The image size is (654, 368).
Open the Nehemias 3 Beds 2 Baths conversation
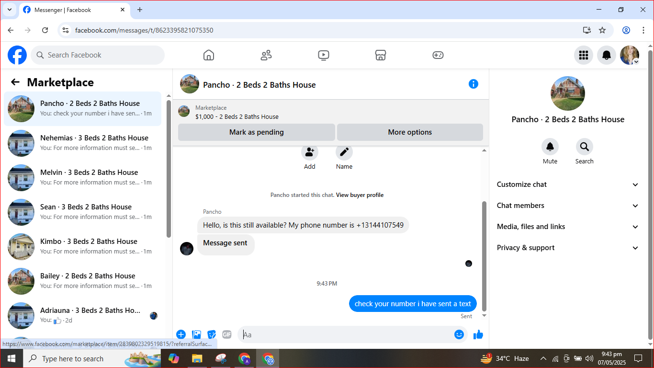click(x=82, y=143)
